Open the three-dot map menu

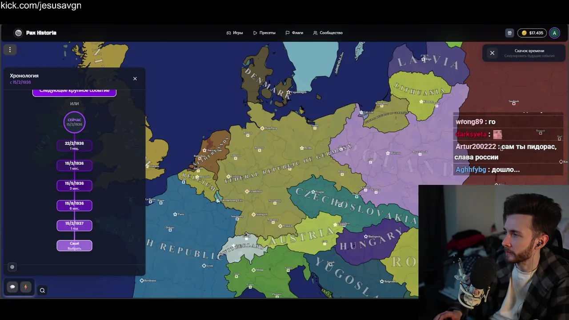(x=10, y=50)
